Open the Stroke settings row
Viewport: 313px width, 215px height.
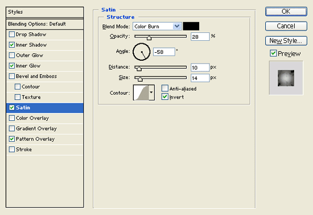coord(45,150)
